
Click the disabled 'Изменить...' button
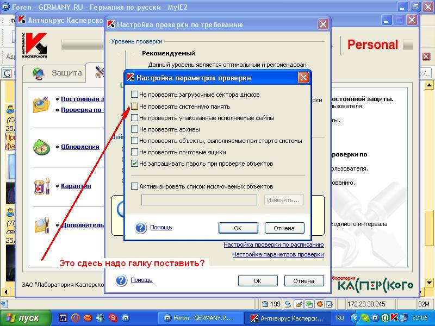click(284, 200)
